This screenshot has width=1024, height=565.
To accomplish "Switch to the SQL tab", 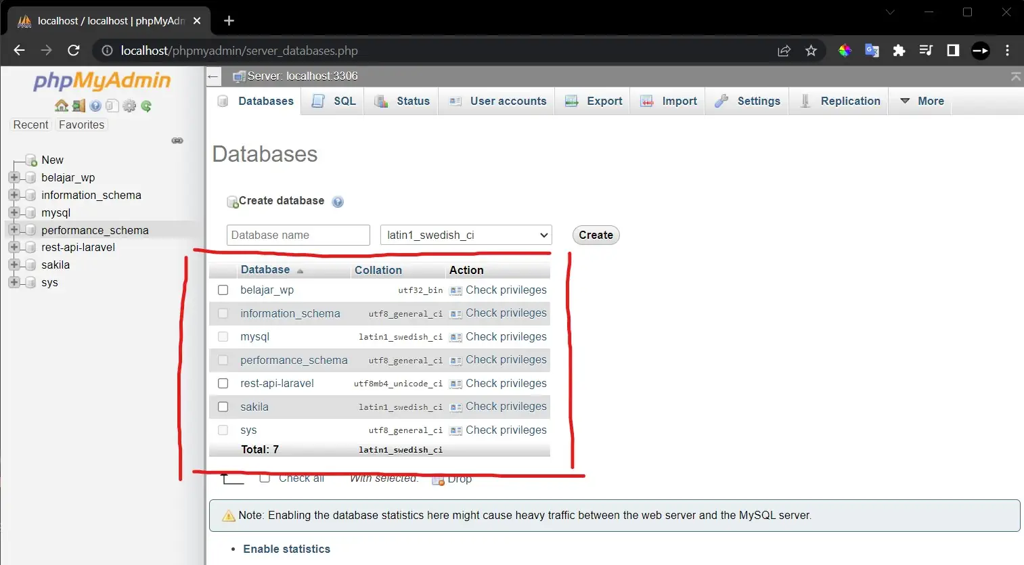I will tap(333, 101).
